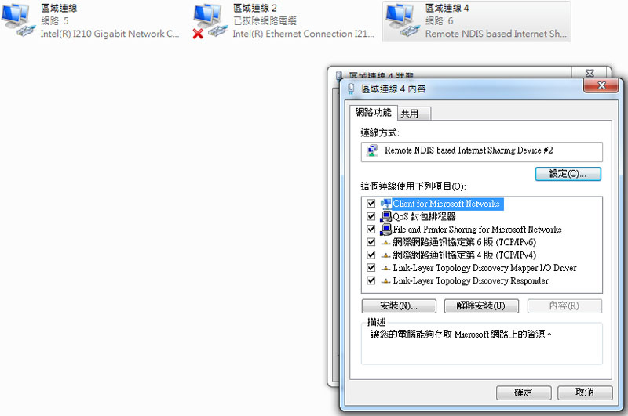This screenshot has height=416, width=628.
Task: Cancel the dialog with 取消
Action: pos(585,392)
